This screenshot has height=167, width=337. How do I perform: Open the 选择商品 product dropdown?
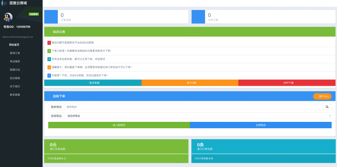[198, 116]
